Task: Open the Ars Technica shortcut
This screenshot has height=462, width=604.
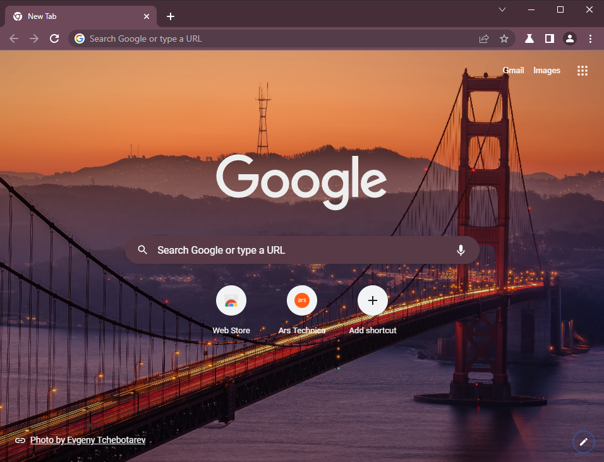Action: click(301, 300)
